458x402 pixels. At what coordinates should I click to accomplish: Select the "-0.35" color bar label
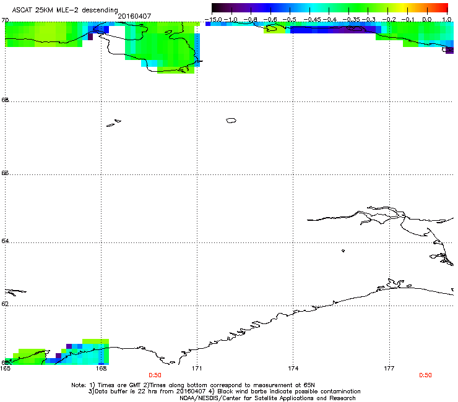352,20
